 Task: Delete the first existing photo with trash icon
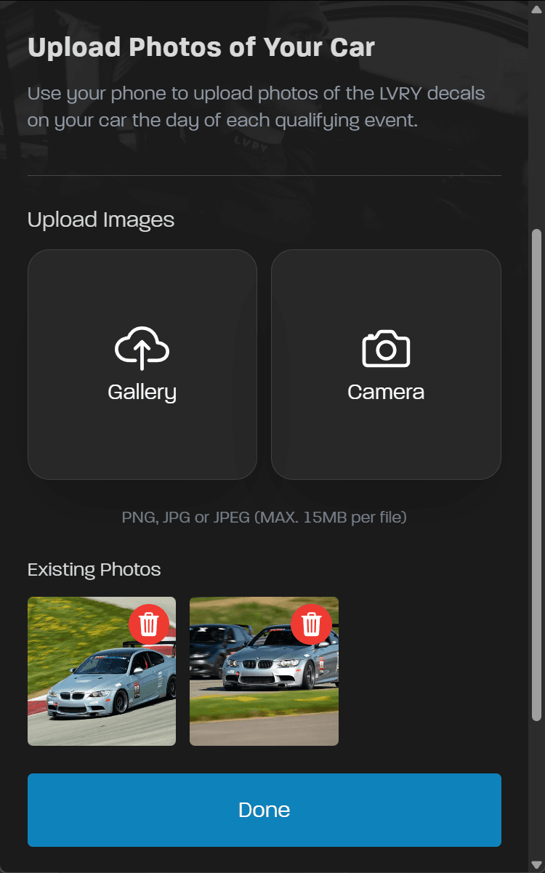click(149, 624)
